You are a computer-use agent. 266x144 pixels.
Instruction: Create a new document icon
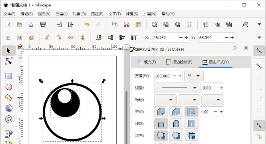[x=8, y=25]
